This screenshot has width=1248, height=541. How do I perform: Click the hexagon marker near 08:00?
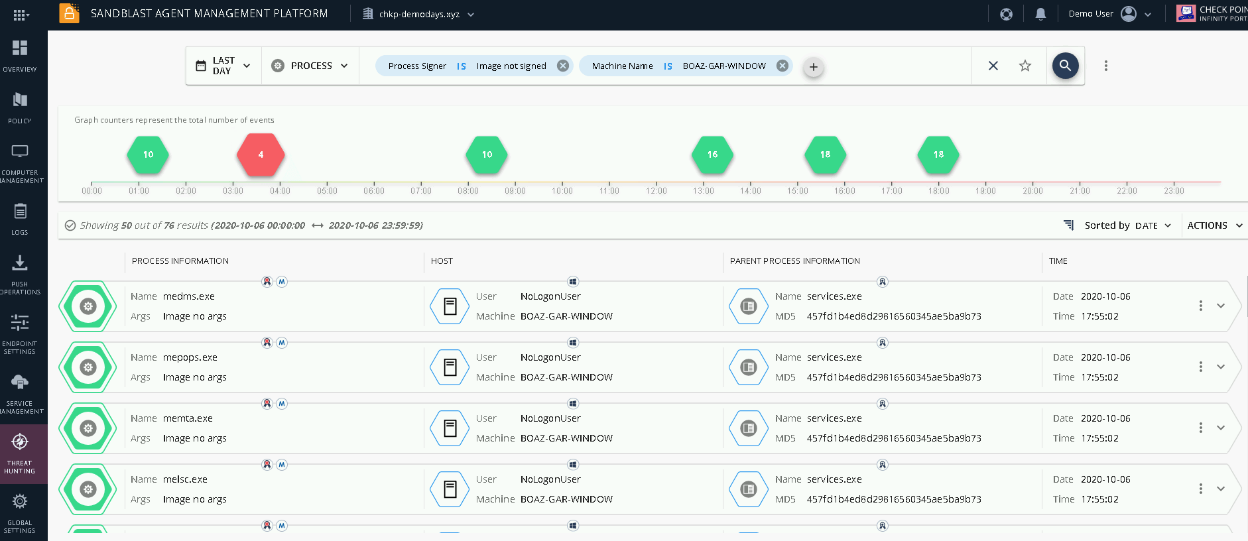[487, 154]
